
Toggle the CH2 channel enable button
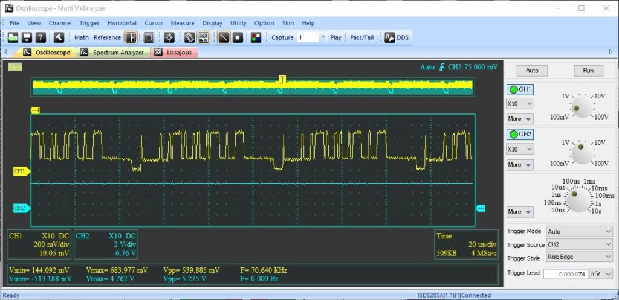pyautogui.click(x=520, y=134)
